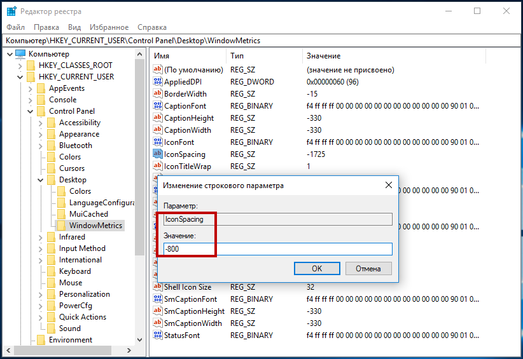The width and height of the screenshot is (523, 359).
Task: Select the Sound key in tree
Action: point(70,329)
